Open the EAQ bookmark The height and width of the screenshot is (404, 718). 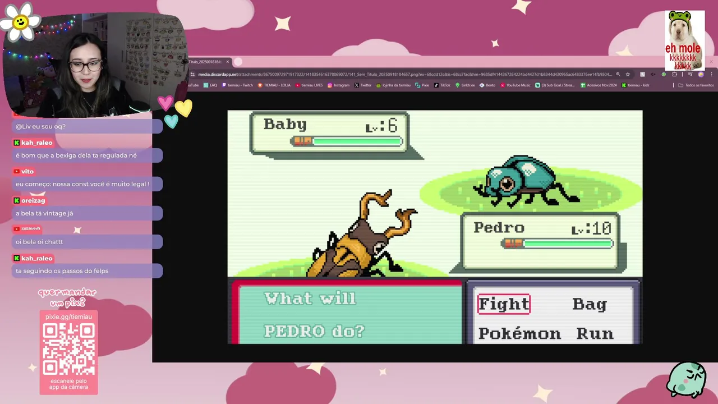click(210, 85)
